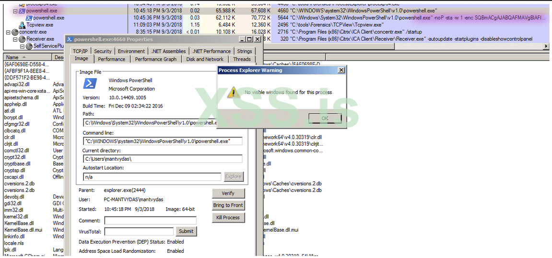552x258 pixels.
Task: Switch to the .NET Assemblies tab
Action: coord(169,51)
